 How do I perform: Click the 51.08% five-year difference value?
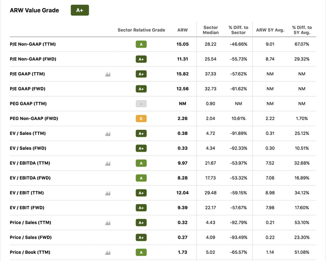[302, 252]
